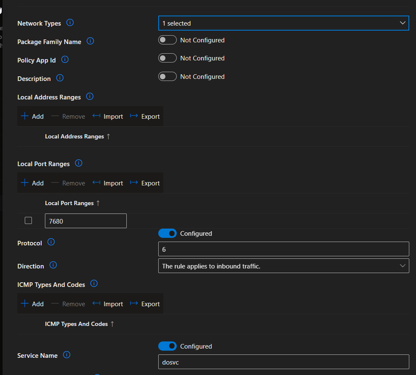Add a Local Address Range
Screen dimensions: 416x375
coord(32,116)
